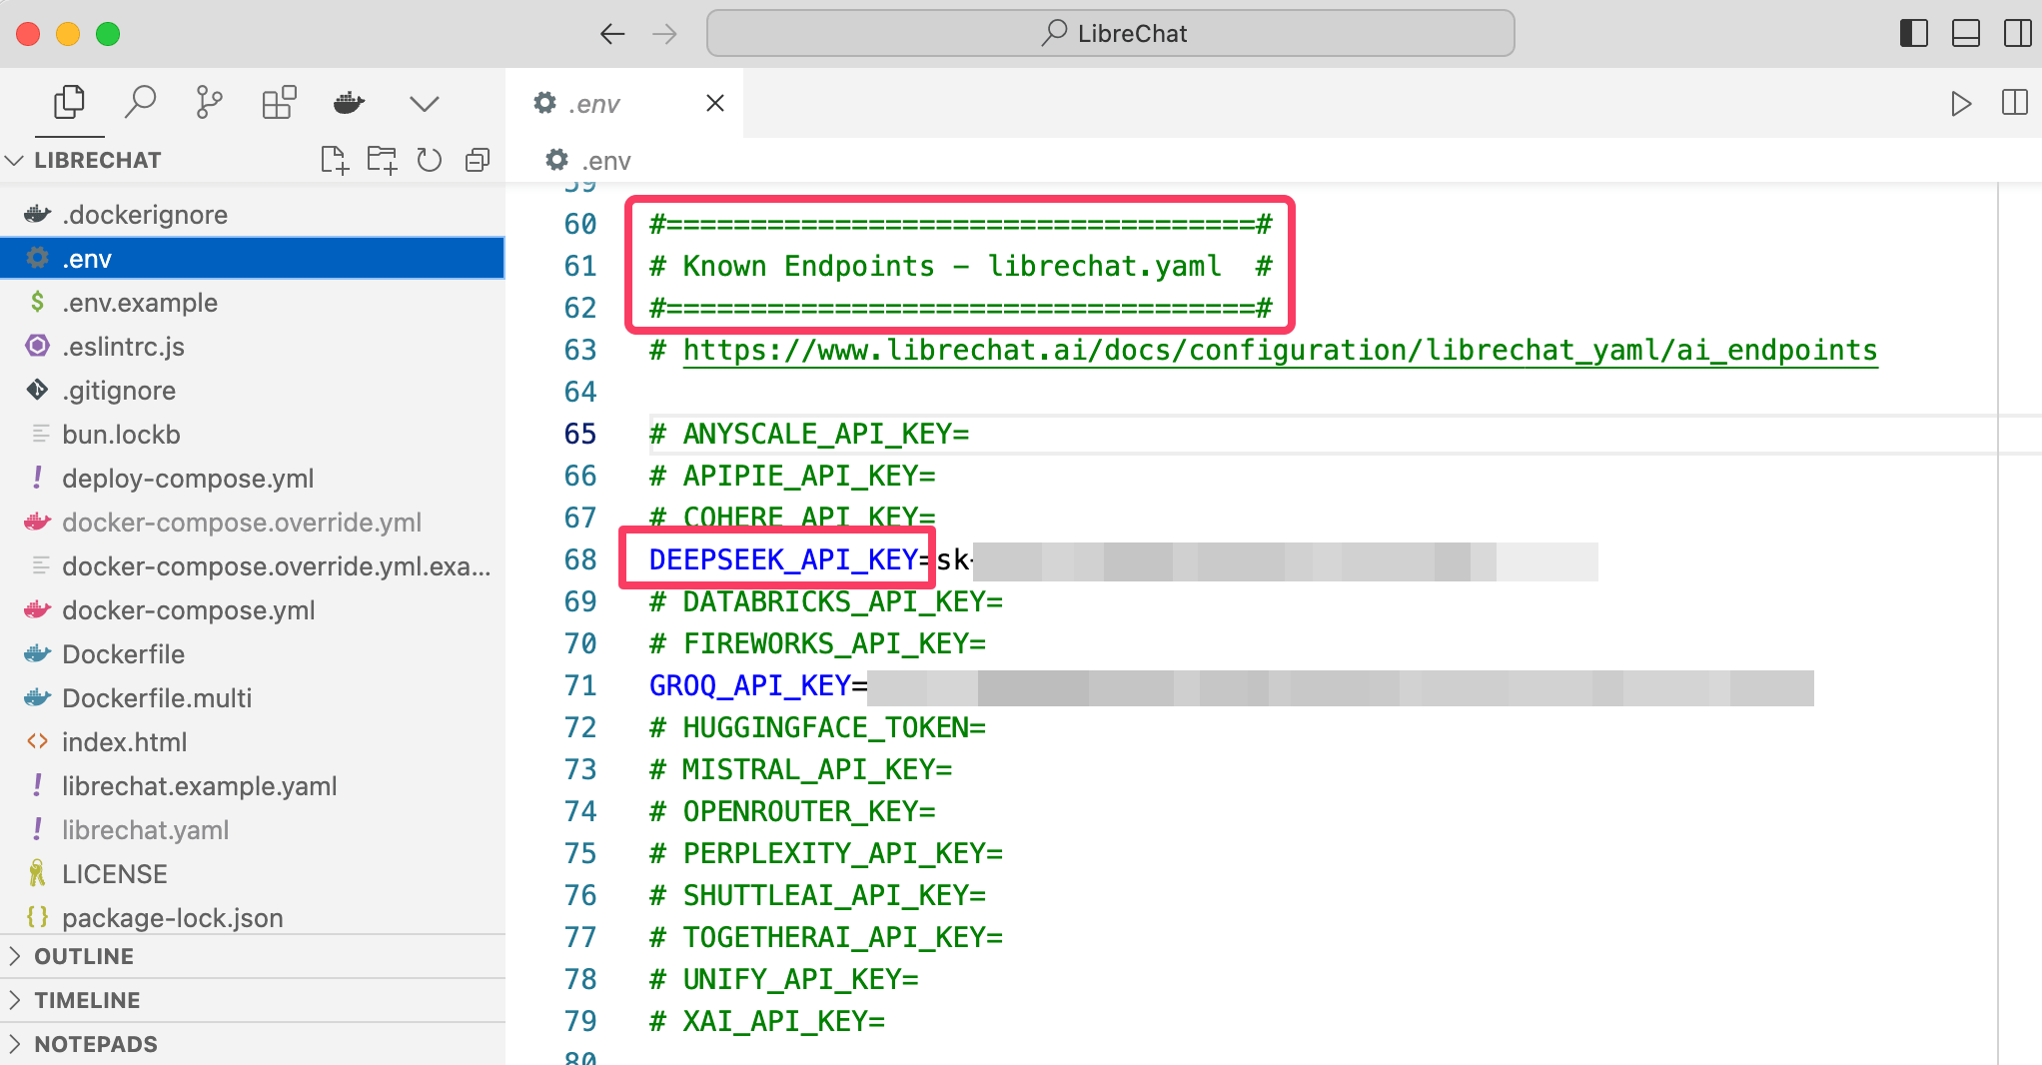This screenshot has height=1065, width=2042.
Task: Expand the OUTLINE section
Action: pyautogui.click(x=84, y=956)
